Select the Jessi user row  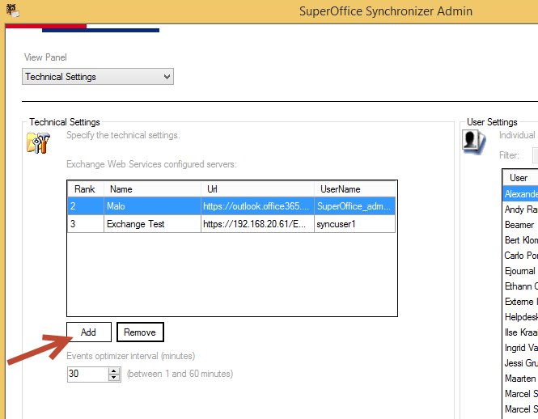click(520, 363)
